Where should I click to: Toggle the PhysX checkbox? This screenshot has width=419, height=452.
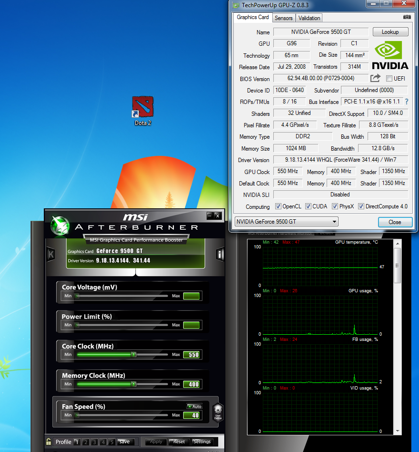click(x=335, y=206)
